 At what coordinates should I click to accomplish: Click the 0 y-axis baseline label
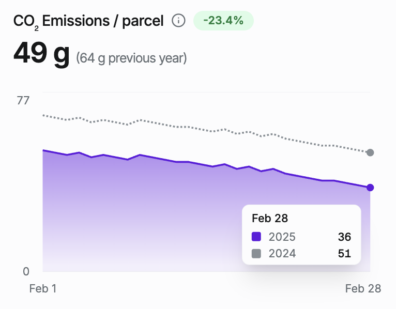pyautogui.click(x=26, y=271)
